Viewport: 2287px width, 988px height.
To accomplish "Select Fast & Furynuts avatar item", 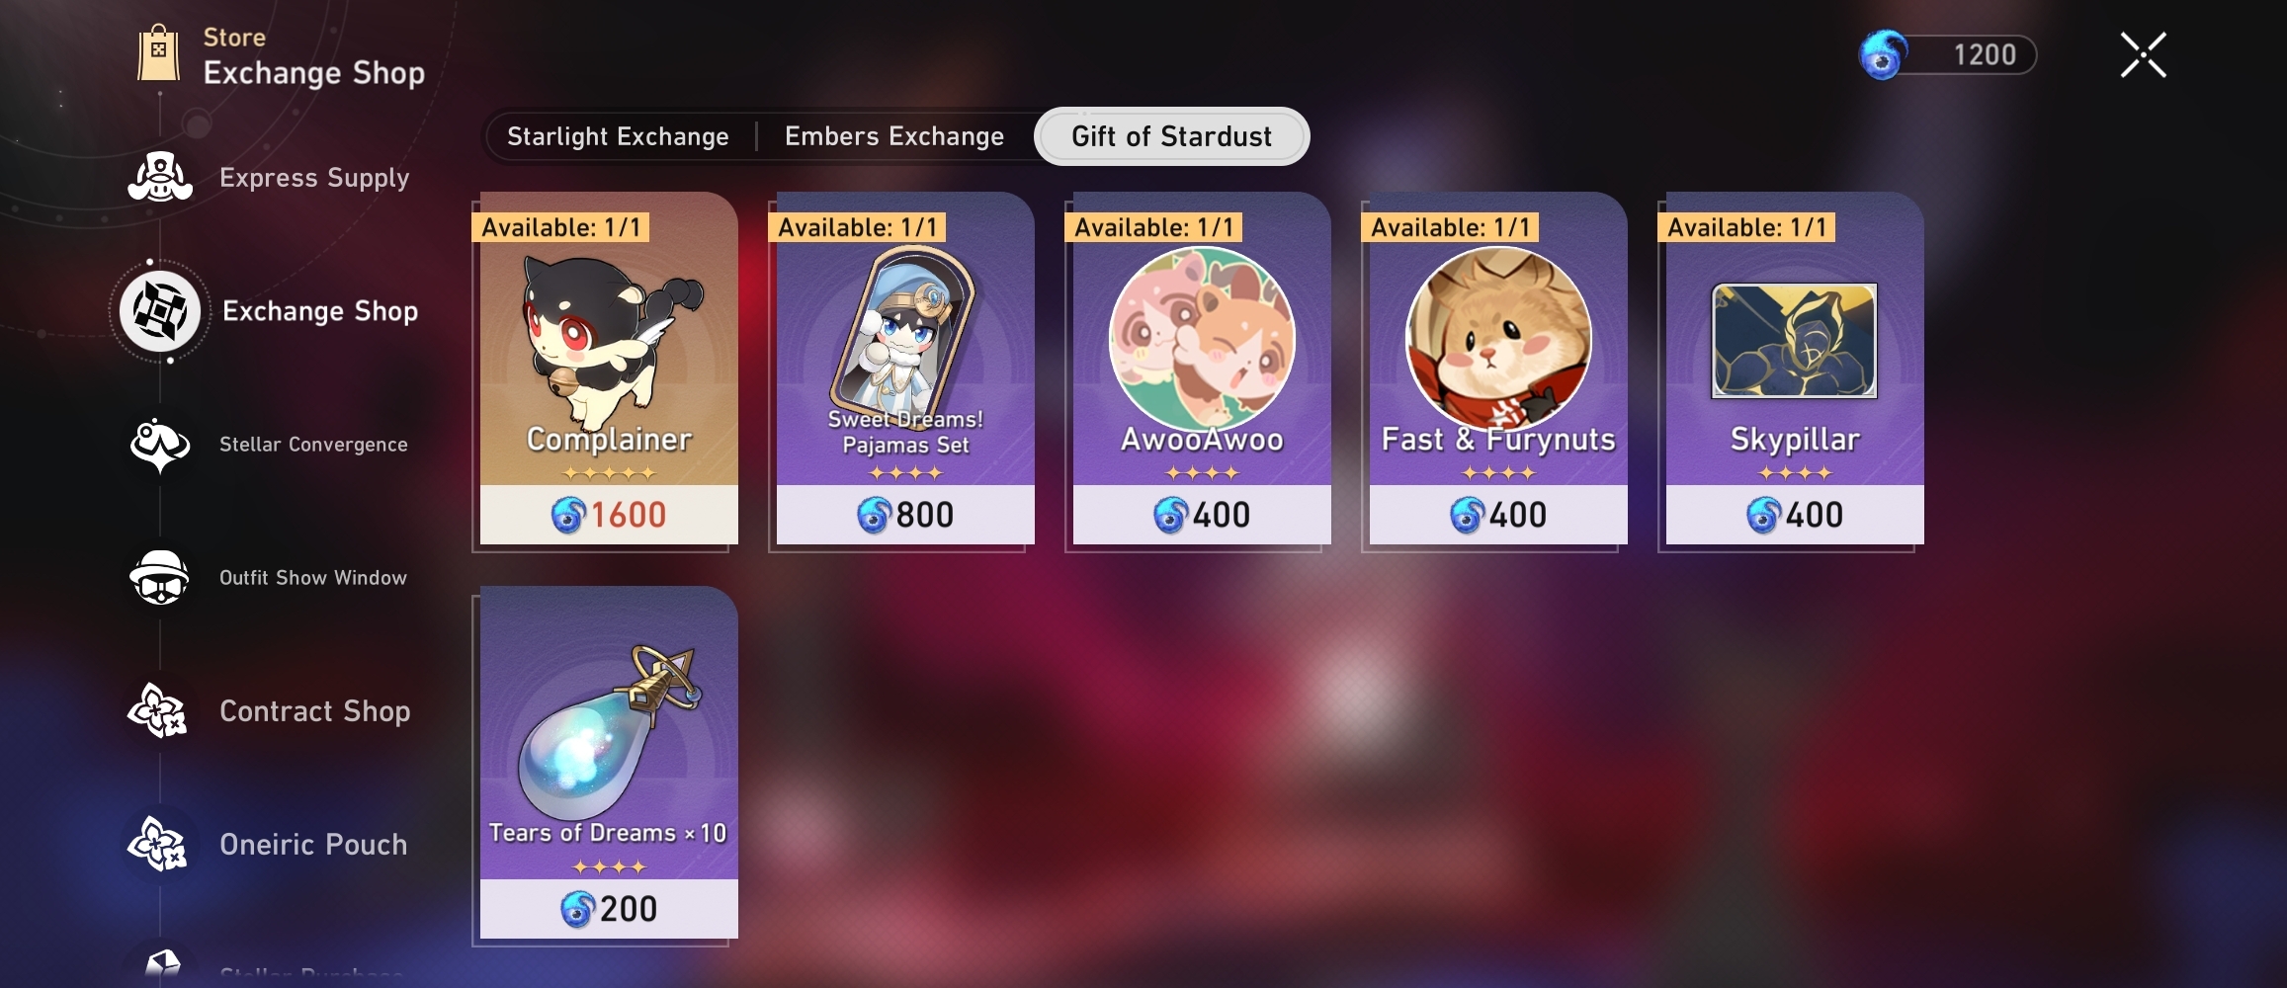I will 1498,369.
